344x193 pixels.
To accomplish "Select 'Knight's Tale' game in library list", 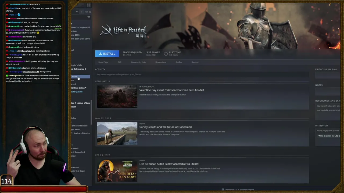I will point(77,65).
